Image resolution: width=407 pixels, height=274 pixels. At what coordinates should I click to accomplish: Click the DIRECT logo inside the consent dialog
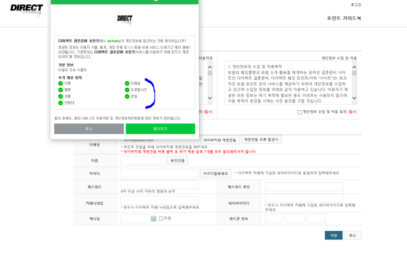(x=124, y=20)
